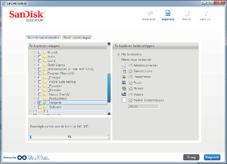Click the _Filmpjes folder icon

[45, 77]
